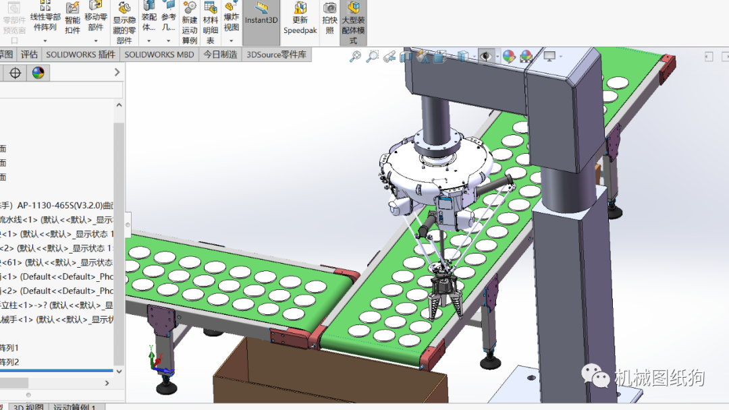Toggle Hide/Show Items eye icon
Viewport: 729px width, 410px height.
tap(486, 57)
